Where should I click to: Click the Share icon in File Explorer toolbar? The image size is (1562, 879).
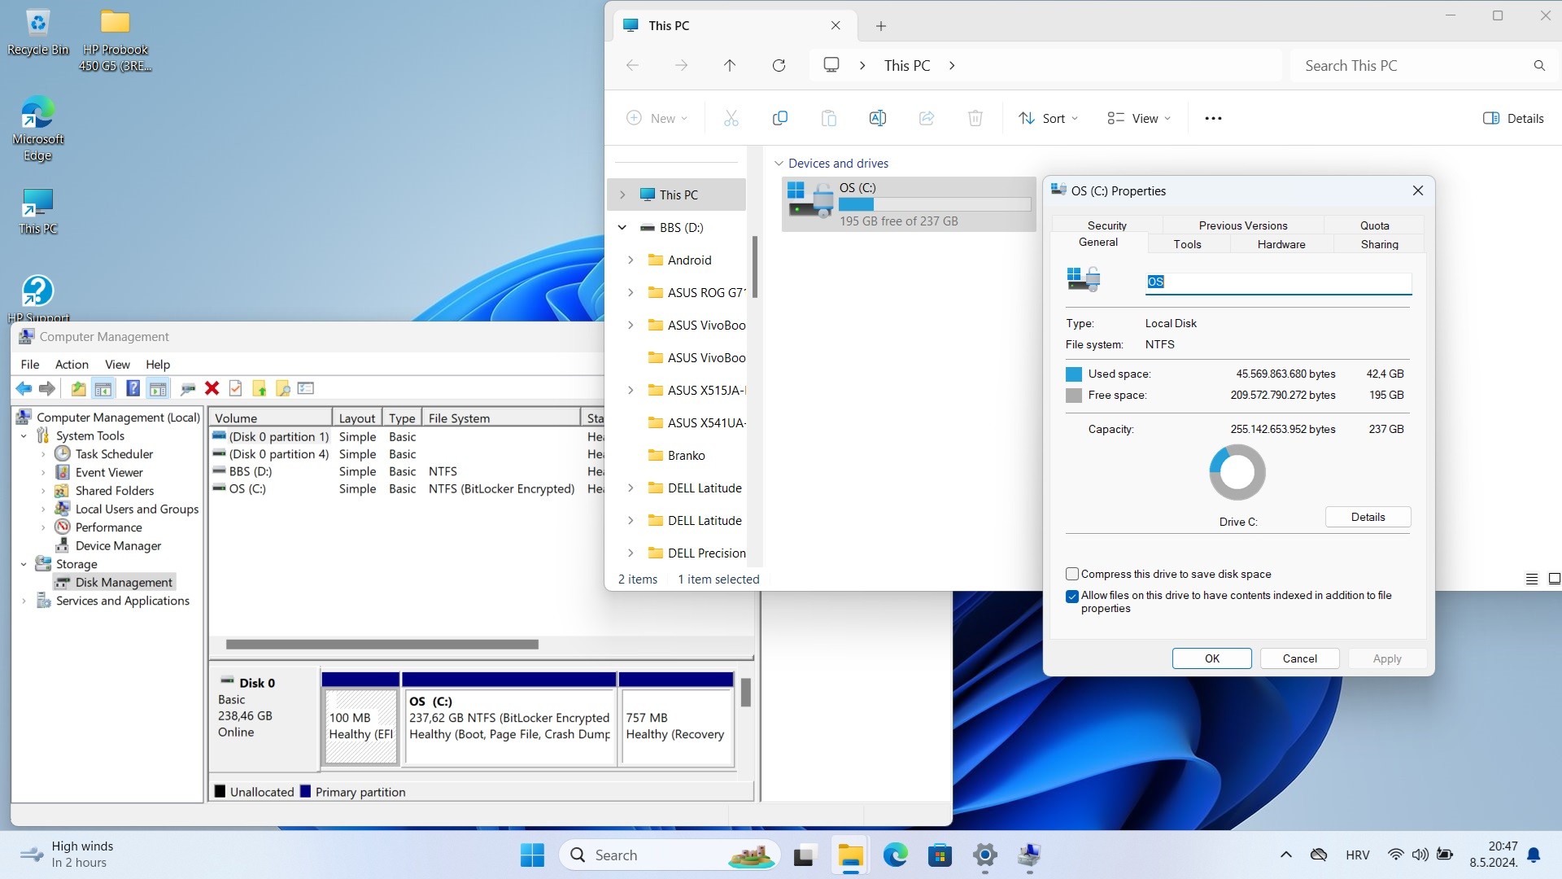(x=926, y=118)
